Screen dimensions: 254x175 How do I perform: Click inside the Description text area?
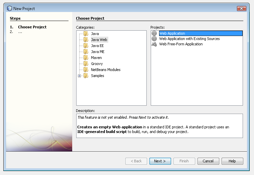pyautogui.click(x=159, y=126)
